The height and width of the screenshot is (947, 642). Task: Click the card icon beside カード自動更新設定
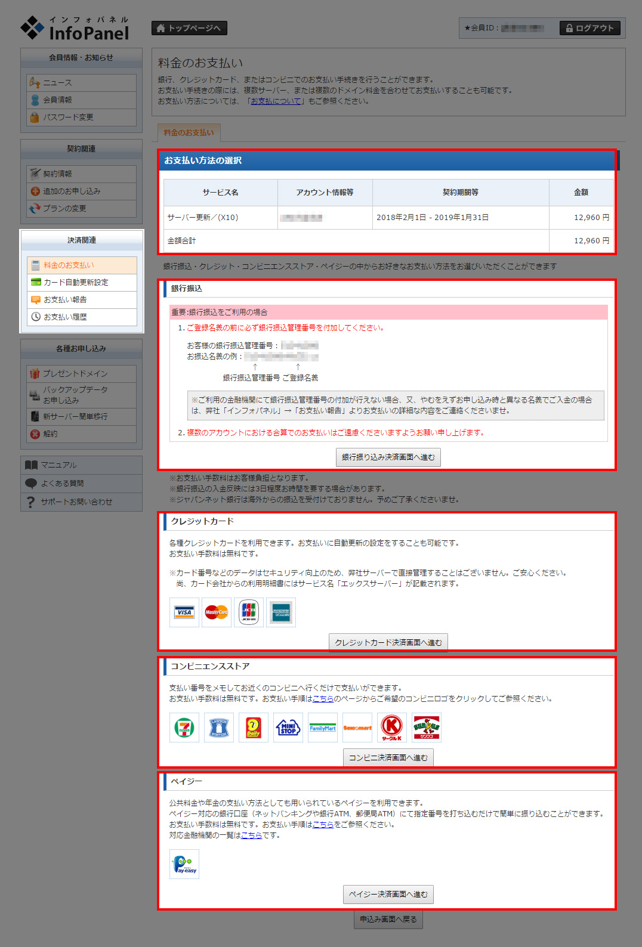[x=36, y=282]
